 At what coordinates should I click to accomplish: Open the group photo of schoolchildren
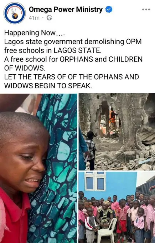click(117, 207)
